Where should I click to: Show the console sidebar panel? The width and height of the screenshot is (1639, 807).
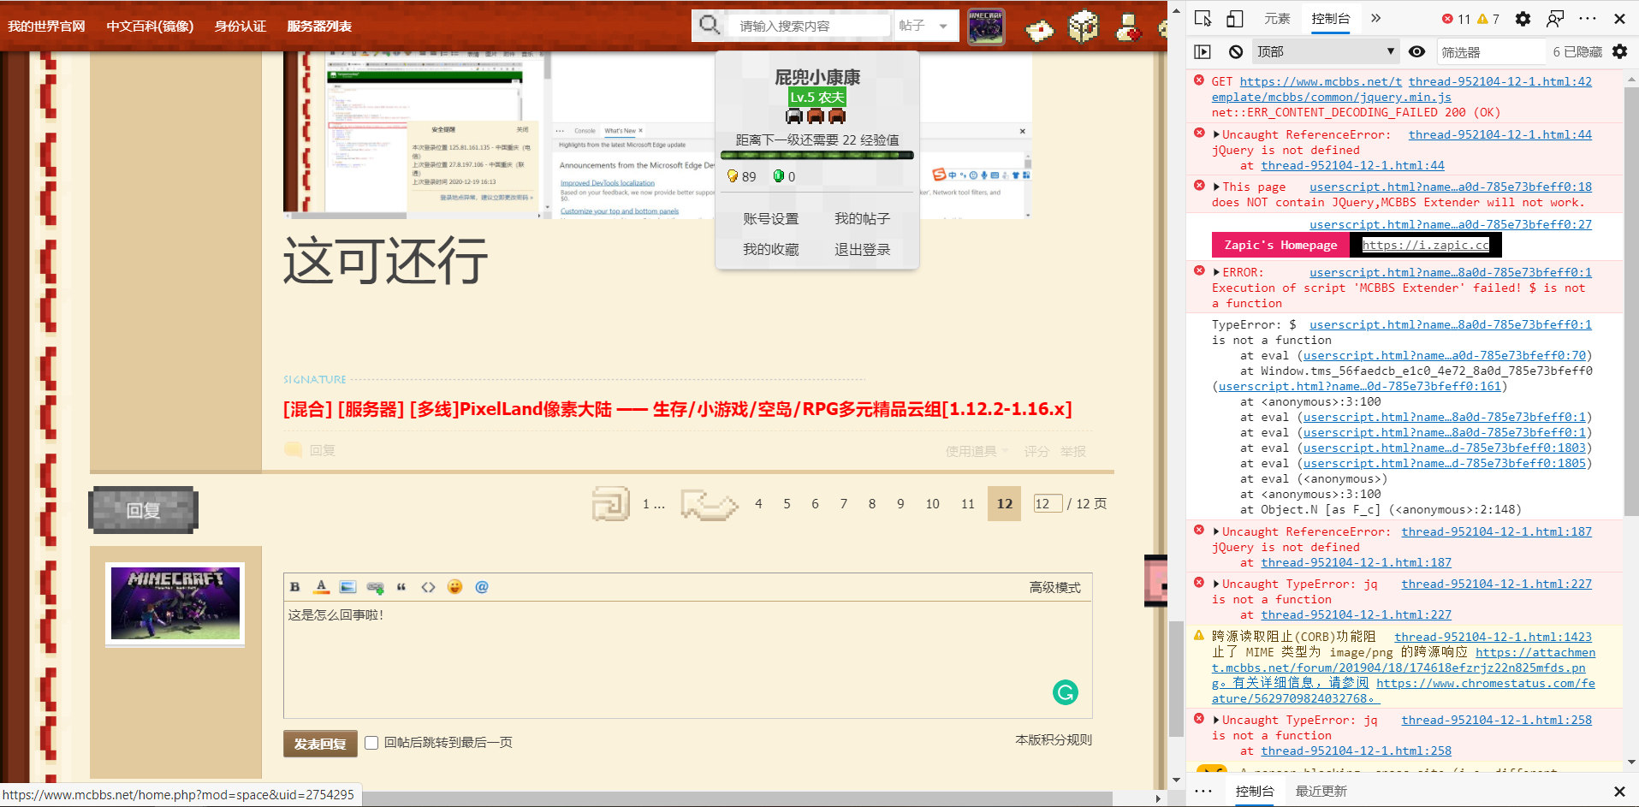pos(1203,52)
